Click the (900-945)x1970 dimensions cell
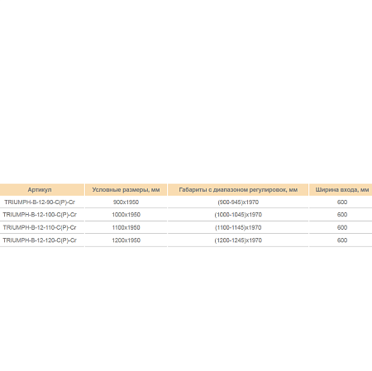Image resolution: width=372 pixels, height=371 pixels. (x=238, y=202)
